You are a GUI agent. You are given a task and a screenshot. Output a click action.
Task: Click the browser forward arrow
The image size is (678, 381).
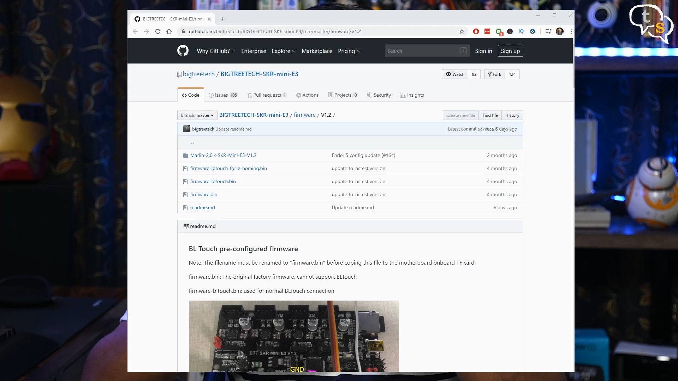147,31
